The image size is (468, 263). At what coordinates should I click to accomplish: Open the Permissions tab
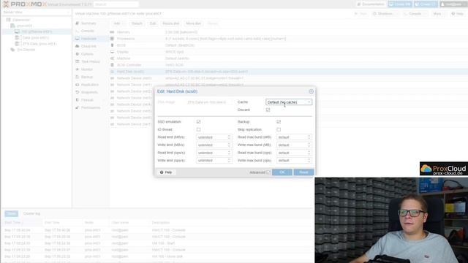tap(91, 107)
